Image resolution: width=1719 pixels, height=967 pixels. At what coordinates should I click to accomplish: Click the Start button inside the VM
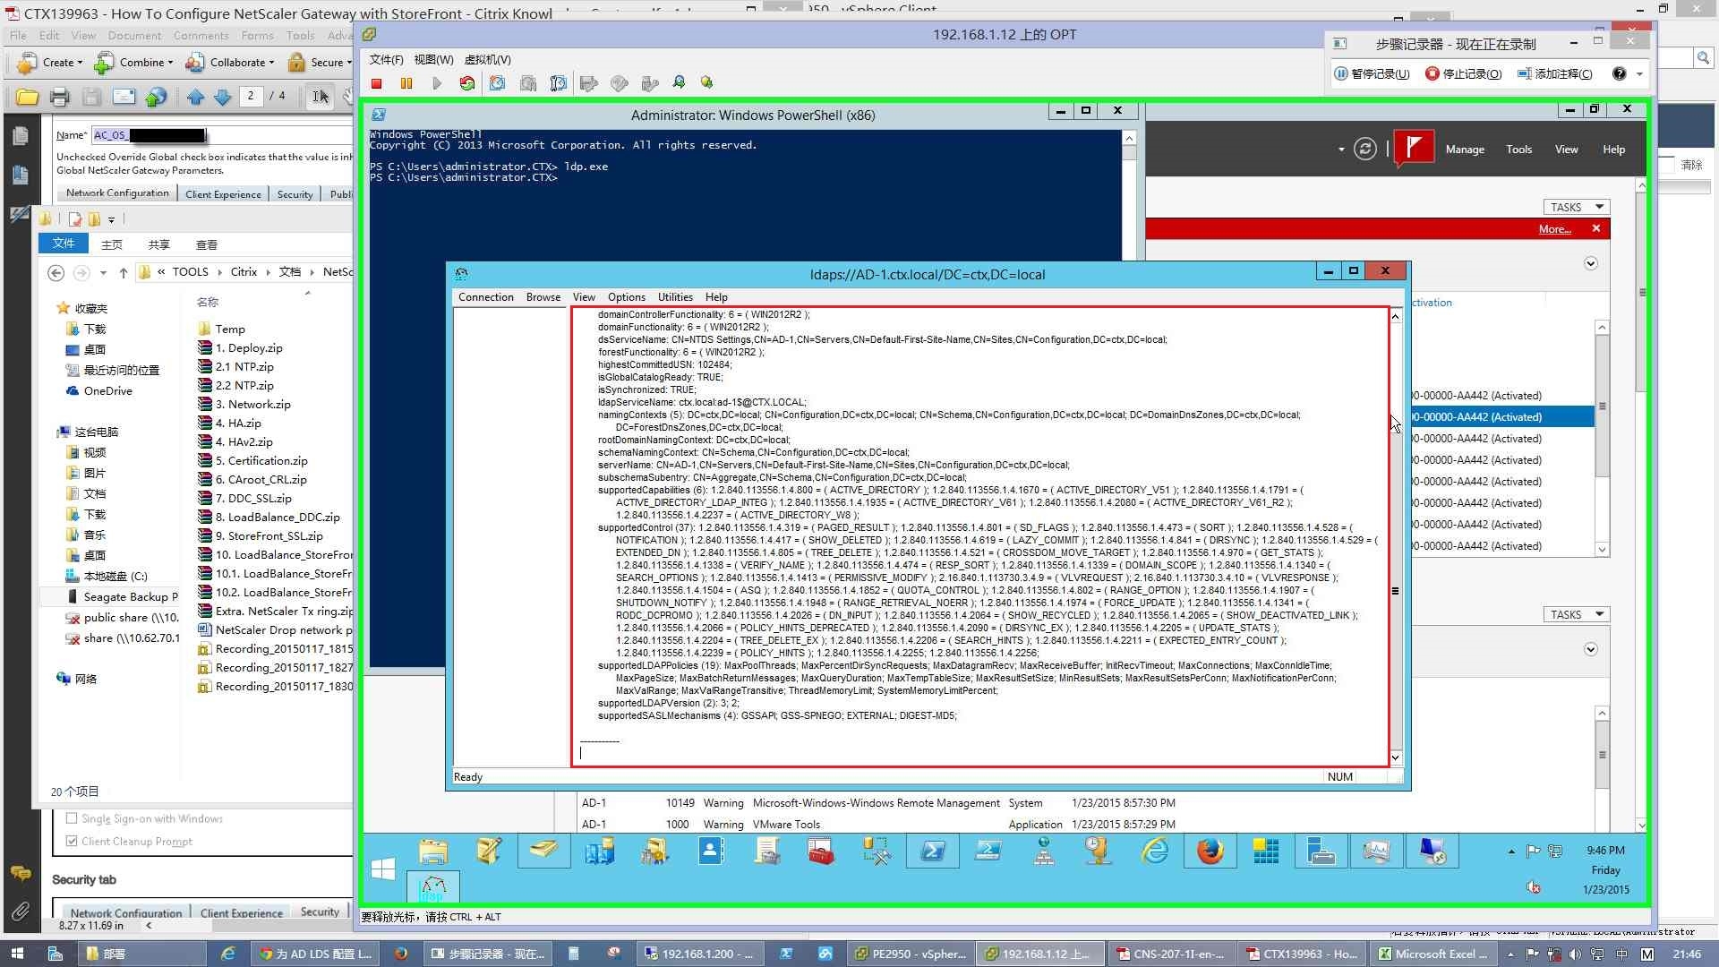click(383, 869)
